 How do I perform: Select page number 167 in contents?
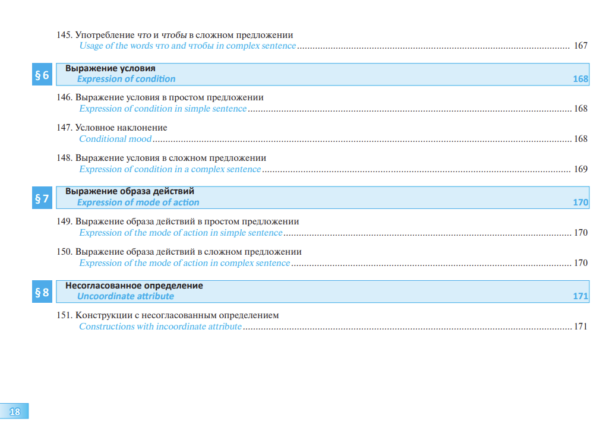coord(580,46)
